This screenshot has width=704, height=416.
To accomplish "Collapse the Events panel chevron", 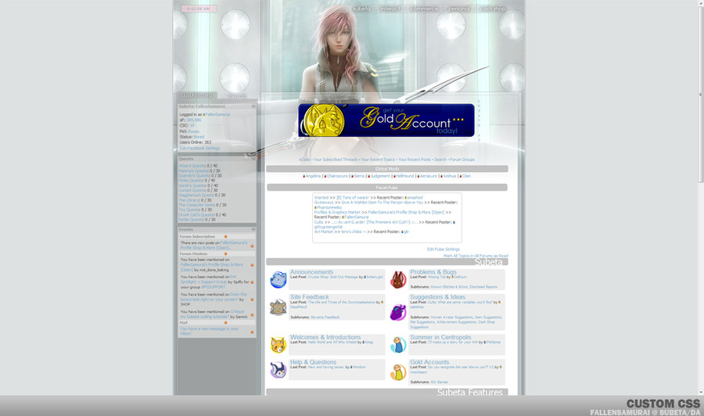I will tap(253, 229).
